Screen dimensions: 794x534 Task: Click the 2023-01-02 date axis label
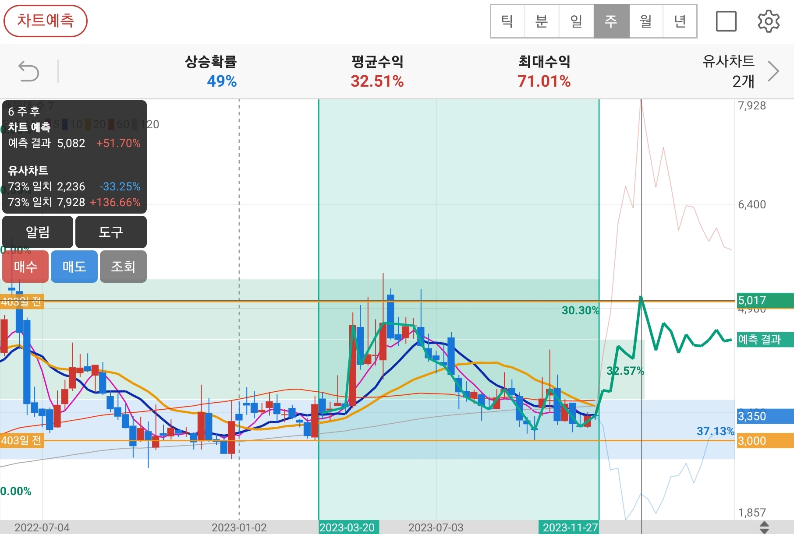(x=239, y=527)
